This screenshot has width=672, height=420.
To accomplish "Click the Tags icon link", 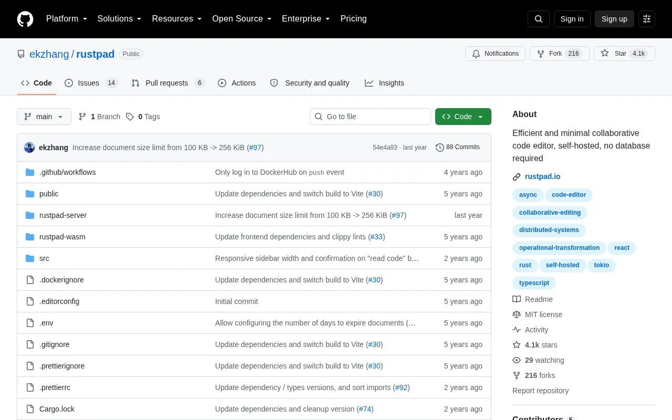I will click(x=143, y=117).
